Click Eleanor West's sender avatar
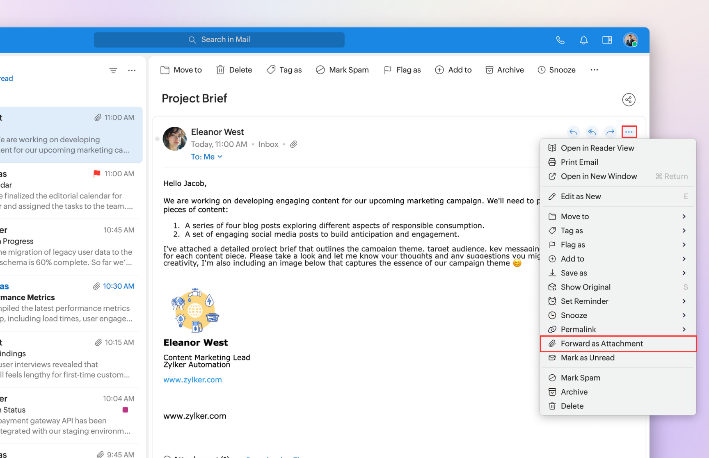Image resolution: width=709 pixels, height=458 pixels. tap(174, 139)
